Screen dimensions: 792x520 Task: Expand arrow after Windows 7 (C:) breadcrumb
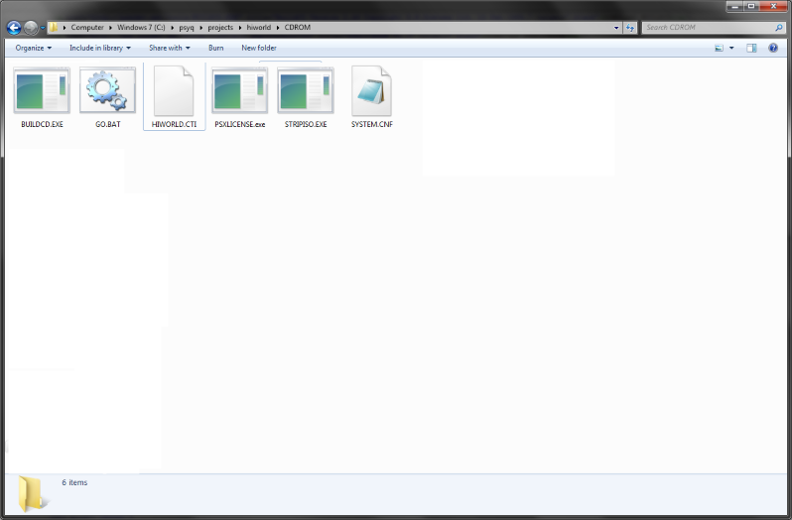[172, 28]
